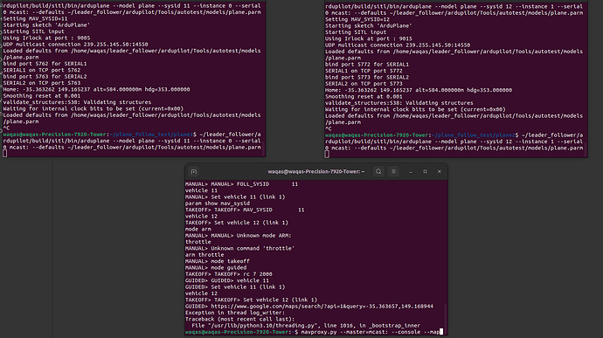Click the 'mode guided' command line
603x338 pixels.
click(228, 267)
